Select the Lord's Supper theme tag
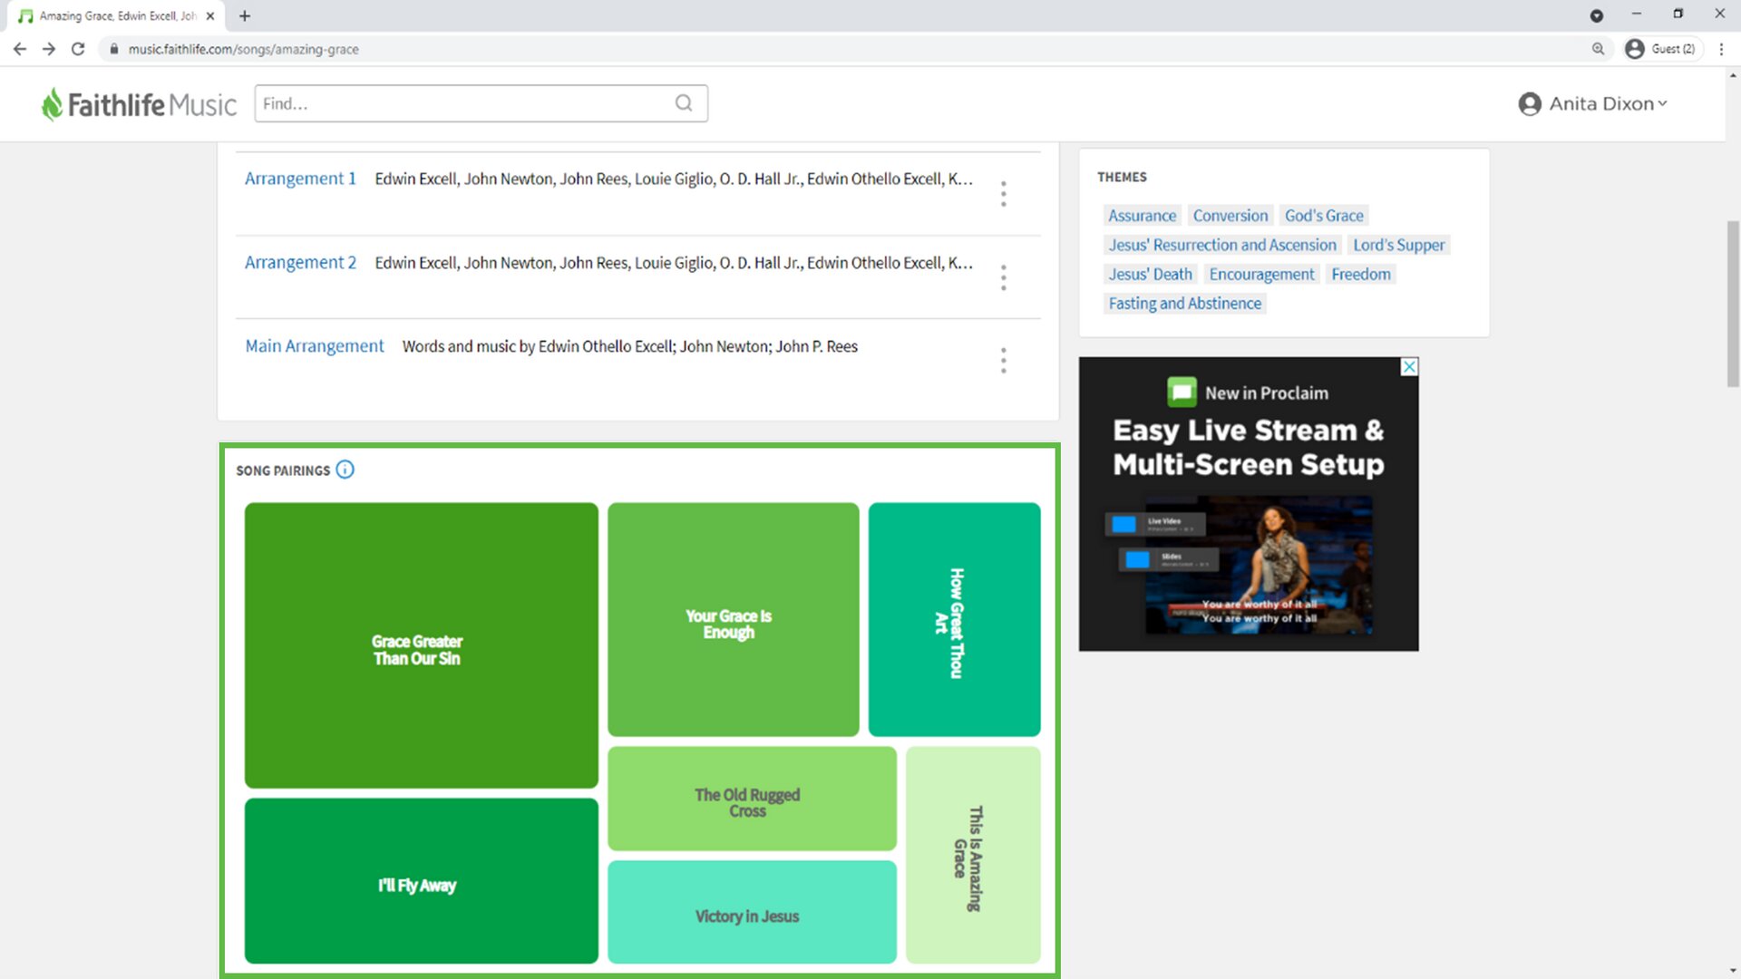The height and width of the screenshot is (979, 1741). pos(1399,245)
